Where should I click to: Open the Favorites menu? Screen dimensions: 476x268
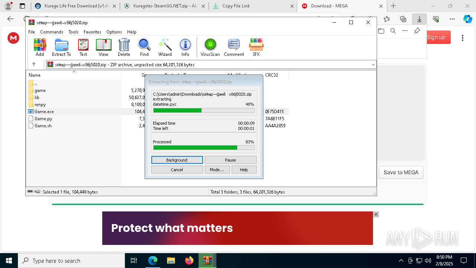click(x=92, y=32)
